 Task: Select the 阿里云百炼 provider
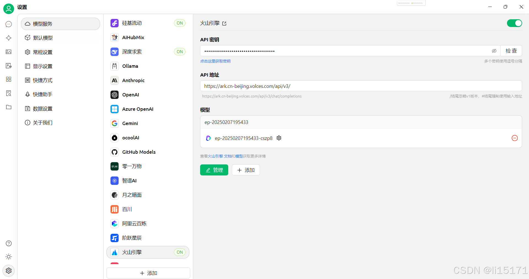148,224
